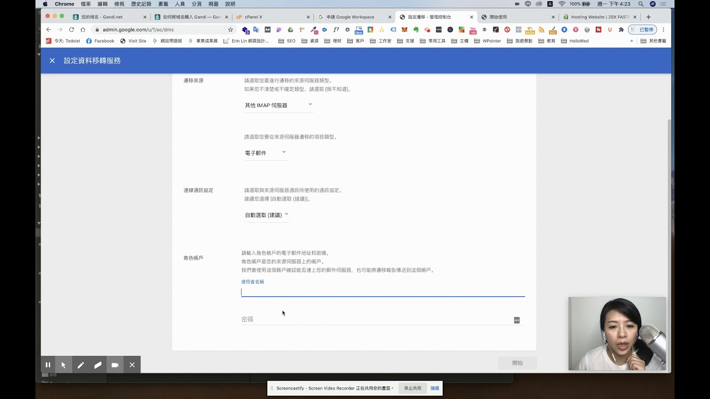710x399 pixels.
Task: Open the SEO bookmarks folder
Action: (287, 41)
